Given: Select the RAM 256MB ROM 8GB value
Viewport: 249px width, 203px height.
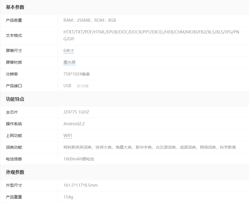Looking at the screenshot, I should coord(90,20).
